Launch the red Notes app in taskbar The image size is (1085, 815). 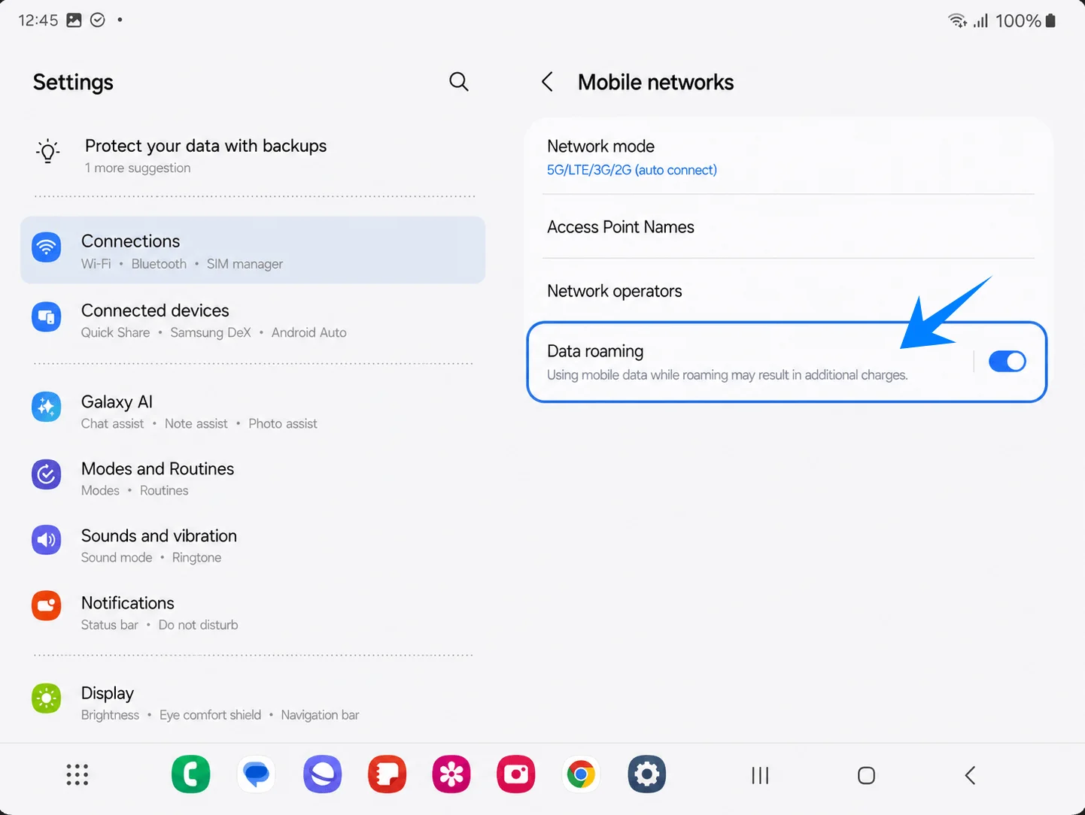tap(387, 774)
